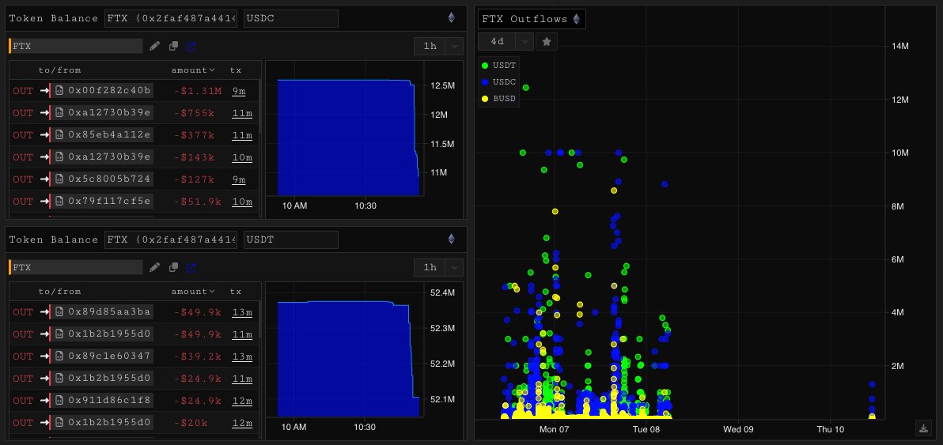943x445 pixels.
Task: Click contract icon in the -$143k row
Action: click(59, 157)
